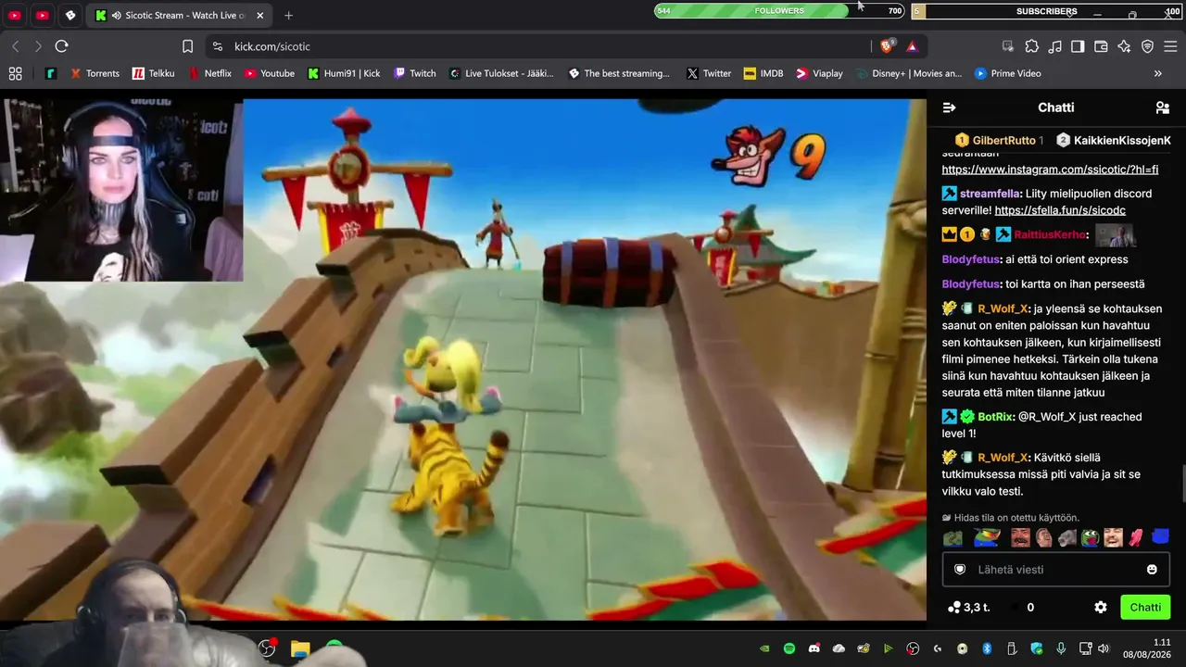Show more bookmarks with the double chevron
1186x667 pixels.
[x=1157, y=73]
